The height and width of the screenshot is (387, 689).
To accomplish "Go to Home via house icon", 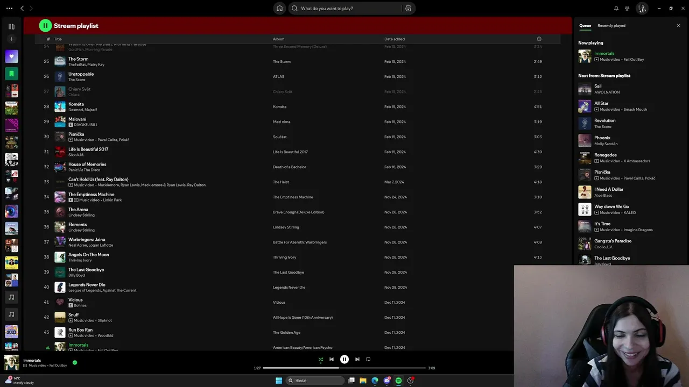I will (x=279, y=8).
